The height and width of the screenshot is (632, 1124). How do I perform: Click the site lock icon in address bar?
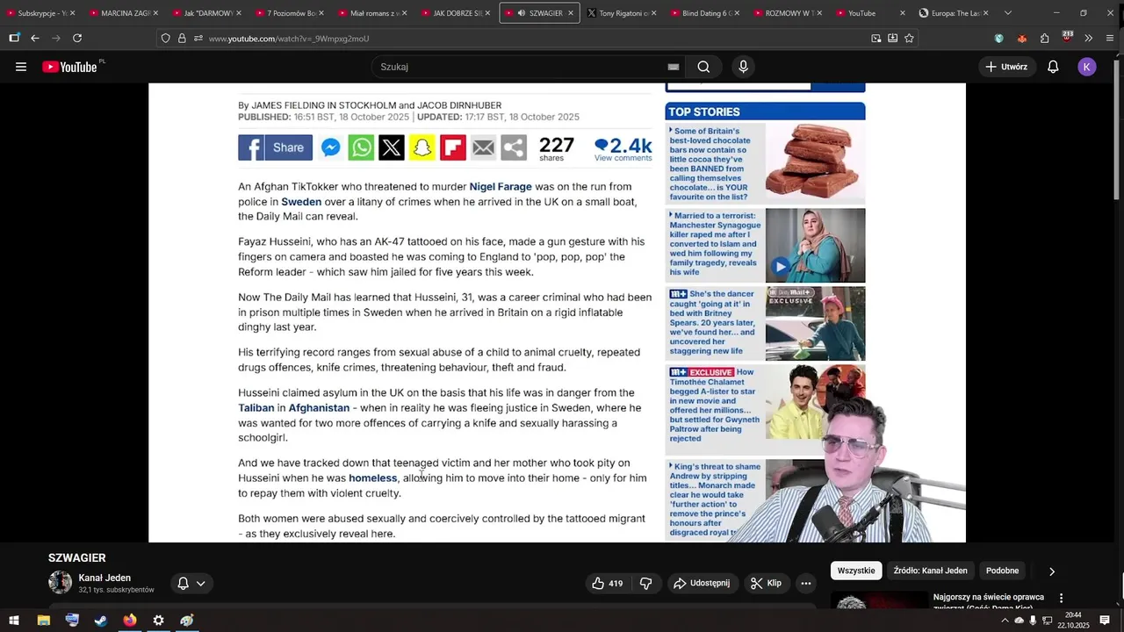(x=182, y=39)
